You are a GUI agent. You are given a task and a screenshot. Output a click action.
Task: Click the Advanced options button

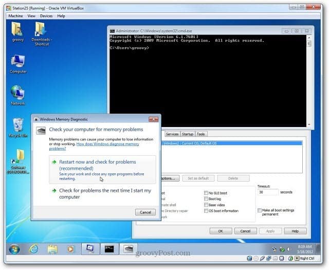170,178
